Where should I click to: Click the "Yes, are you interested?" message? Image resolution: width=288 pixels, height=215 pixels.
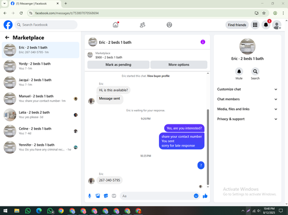184,128
